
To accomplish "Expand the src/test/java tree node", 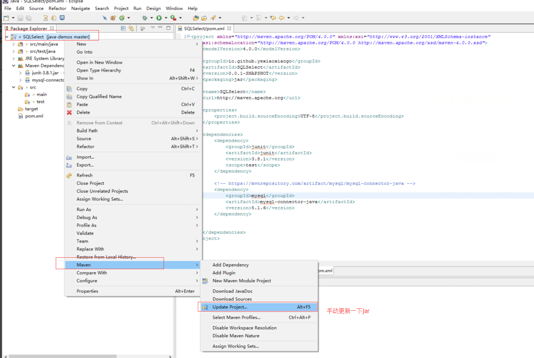I will click(x=14, y=51).
